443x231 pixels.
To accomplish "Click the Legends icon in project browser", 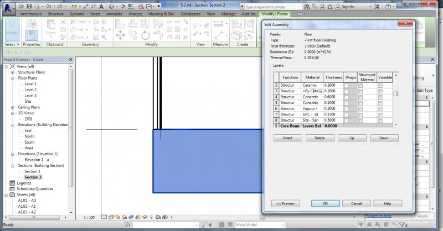I will (x=12, y=183).
